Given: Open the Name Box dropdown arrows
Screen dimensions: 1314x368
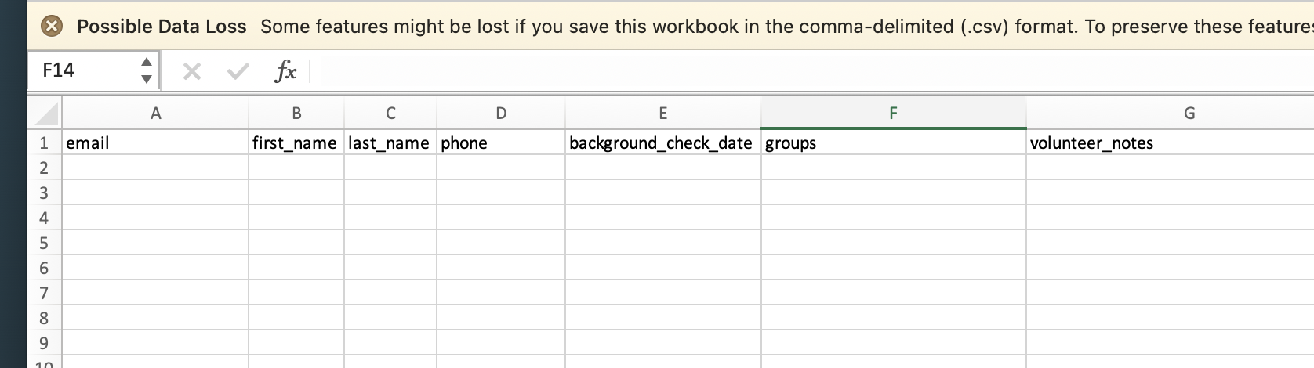Looking at the screenshot, I should point(146,70).
